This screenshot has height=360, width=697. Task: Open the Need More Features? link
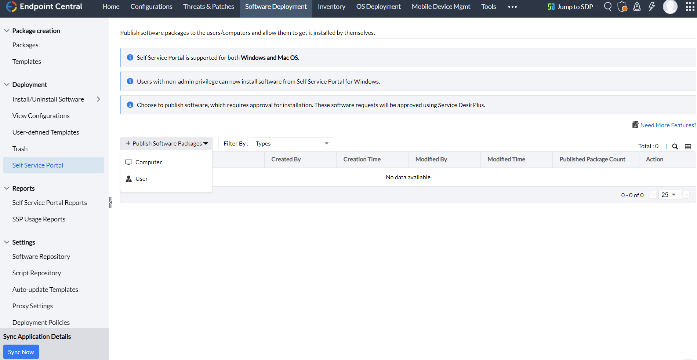(668, 125)
